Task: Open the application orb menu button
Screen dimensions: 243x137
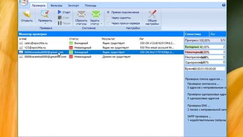Action: pos(24,2)
